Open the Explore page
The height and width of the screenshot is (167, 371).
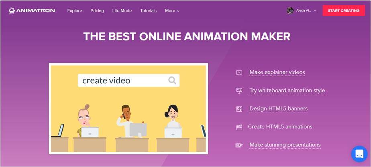75,11
